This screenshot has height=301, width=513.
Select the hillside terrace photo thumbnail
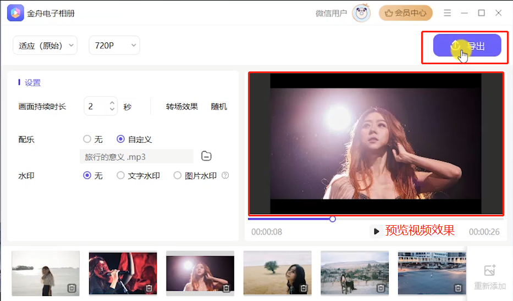pyautogui.click(x=354, y=273)
